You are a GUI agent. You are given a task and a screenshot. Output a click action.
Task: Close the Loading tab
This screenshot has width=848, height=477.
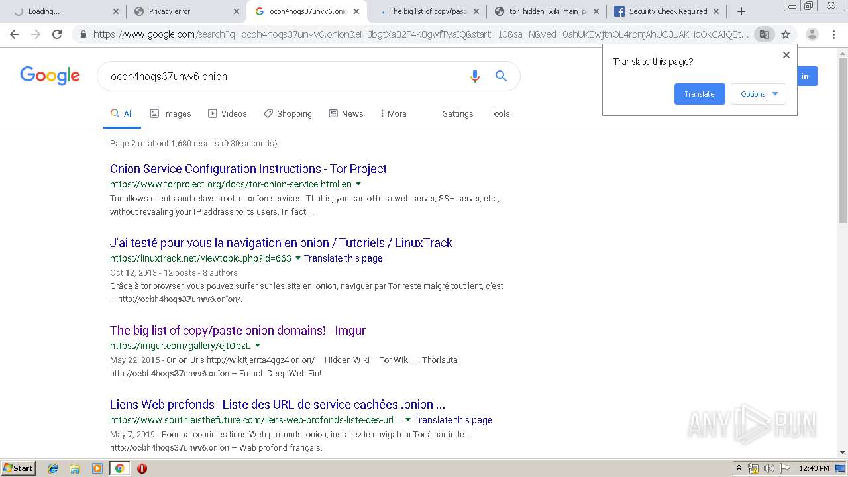[x=115, y=11]
